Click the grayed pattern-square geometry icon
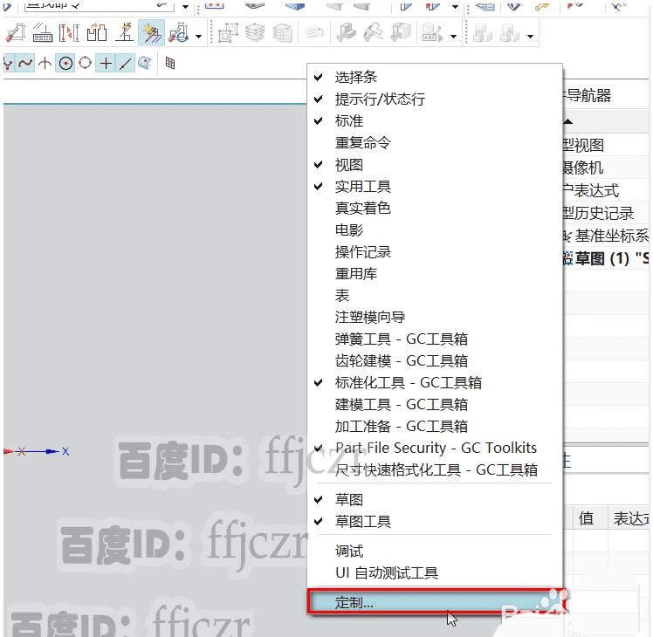 pos(228,33)
